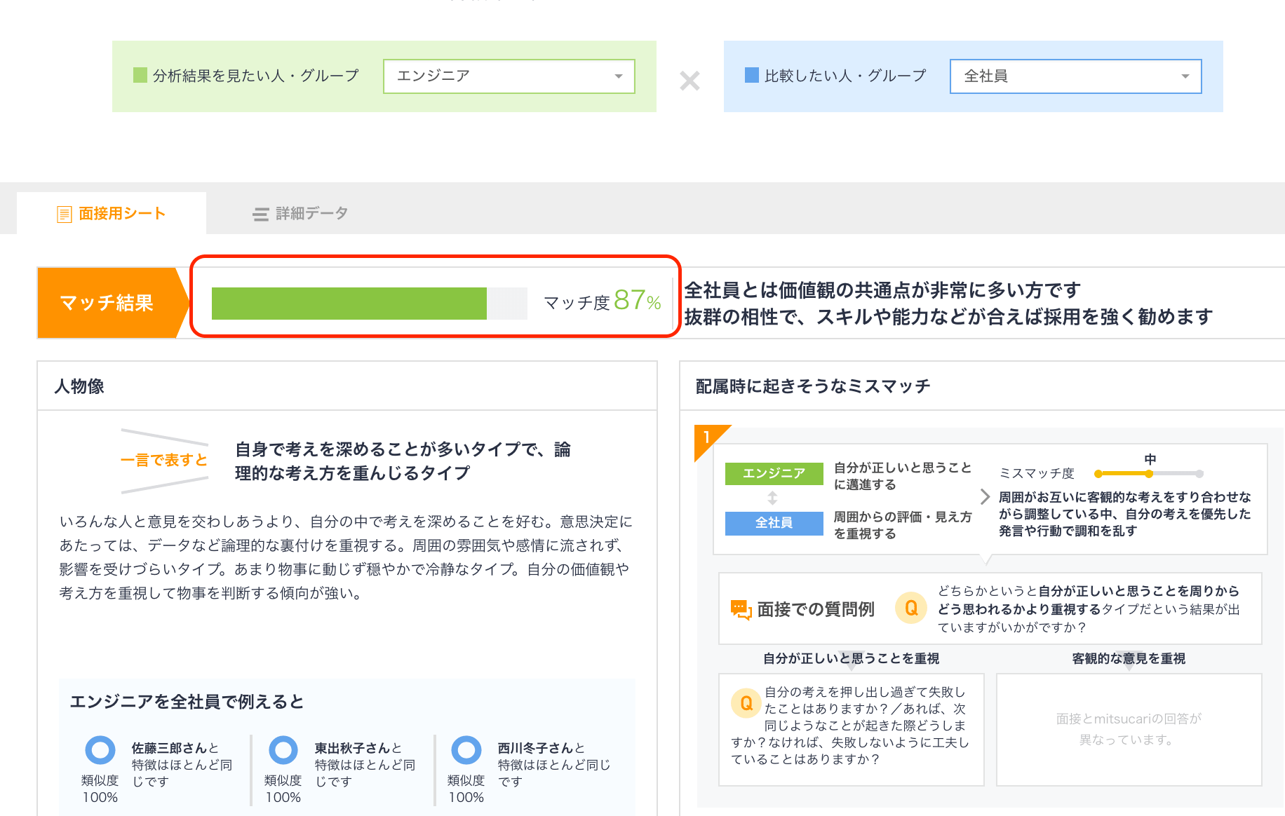Click the blue 全社員 label badge
1285x816 pixels.
774,523
